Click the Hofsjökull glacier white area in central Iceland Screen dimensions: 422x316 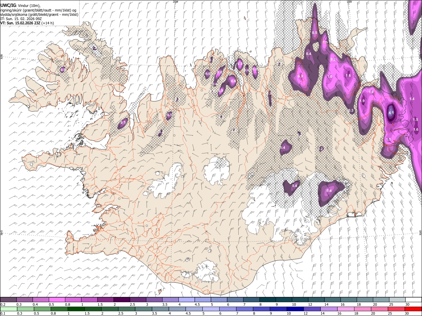click(216, 171)
